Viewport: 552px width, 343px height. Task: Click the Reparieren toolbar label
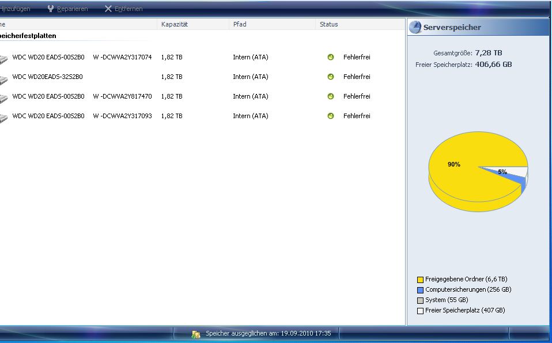(72, 9)
